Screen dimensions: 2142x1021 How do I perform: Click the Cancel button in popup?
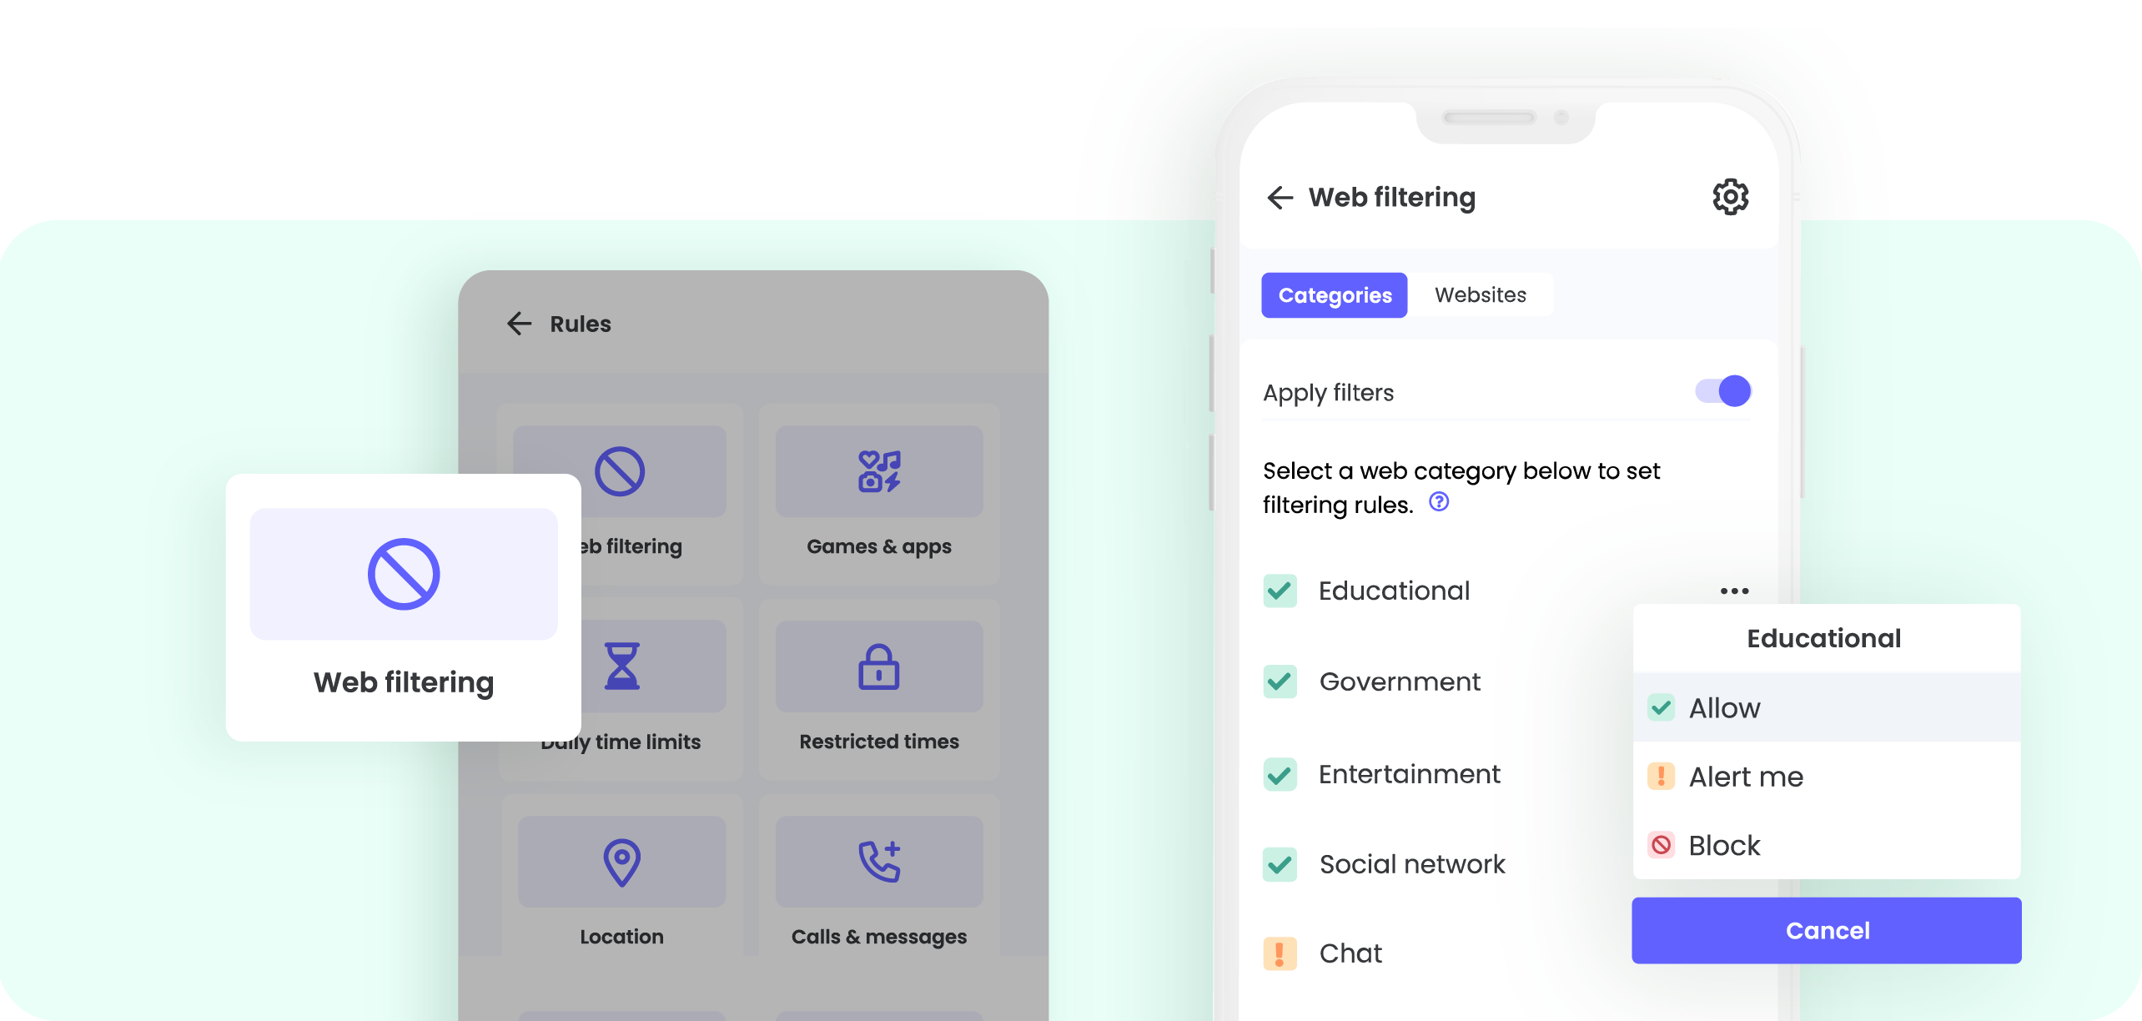click(1827, 929)
